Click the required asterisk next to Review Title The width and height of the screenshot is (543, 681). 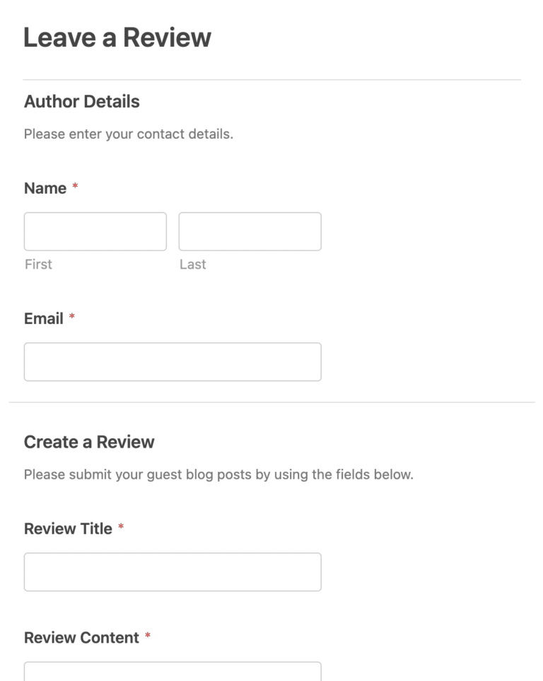122,526
